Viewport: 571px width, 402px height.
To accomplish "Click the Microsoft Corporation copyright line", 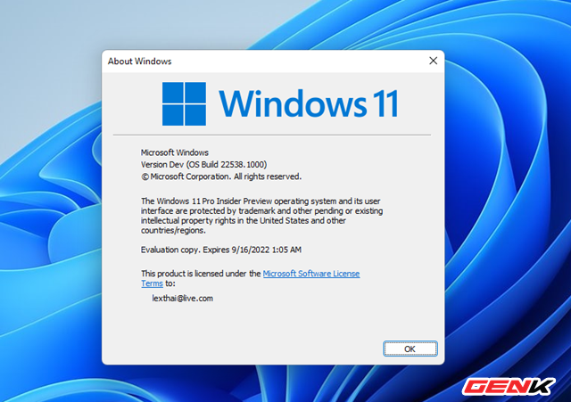I will (221, 176).
